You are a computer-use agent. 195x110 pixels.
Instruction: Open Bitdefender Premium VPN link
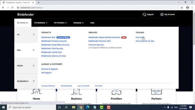pyautogui.click(x=100, y=41)
